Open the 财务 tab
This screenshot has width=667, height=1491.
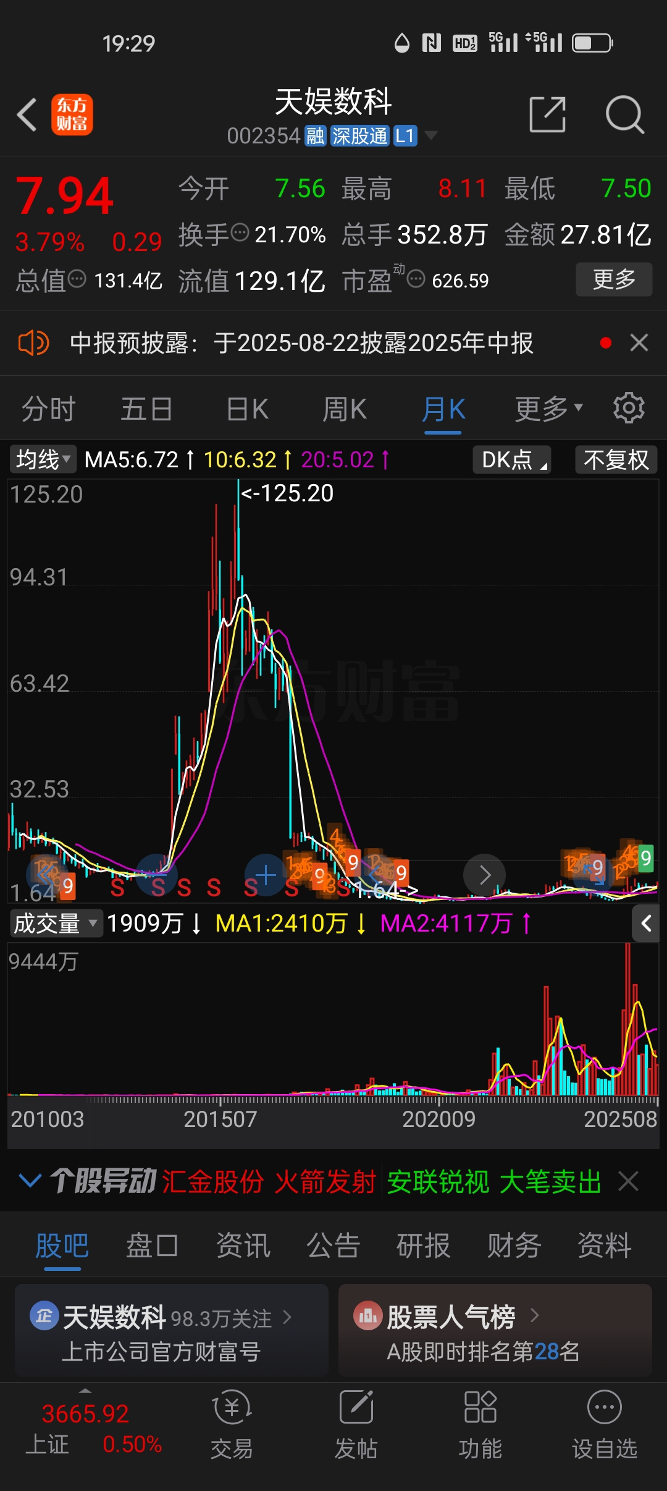click(x=514, y=1246)
